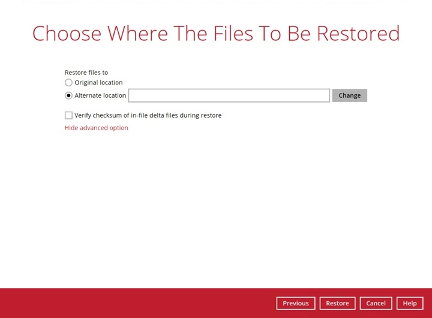Click the word 'Choose' in the page title

tap(66, 34)
